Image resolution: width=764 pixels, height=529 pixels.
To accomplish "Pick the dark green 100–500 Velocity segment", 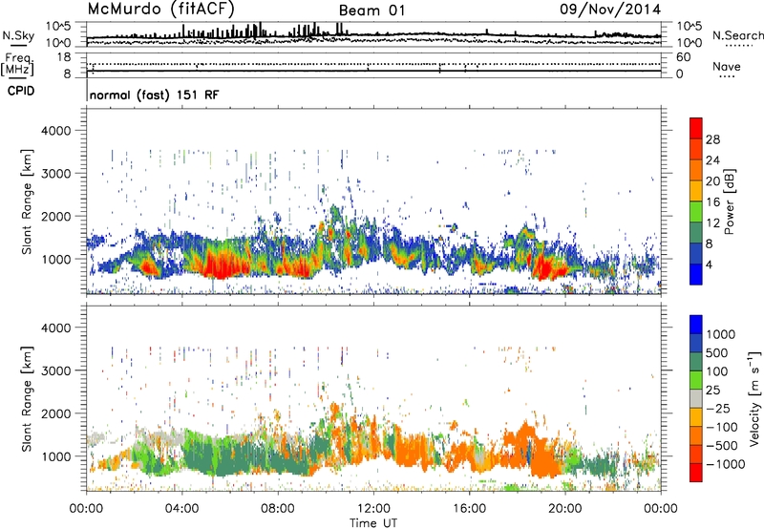I will (696, 362).
